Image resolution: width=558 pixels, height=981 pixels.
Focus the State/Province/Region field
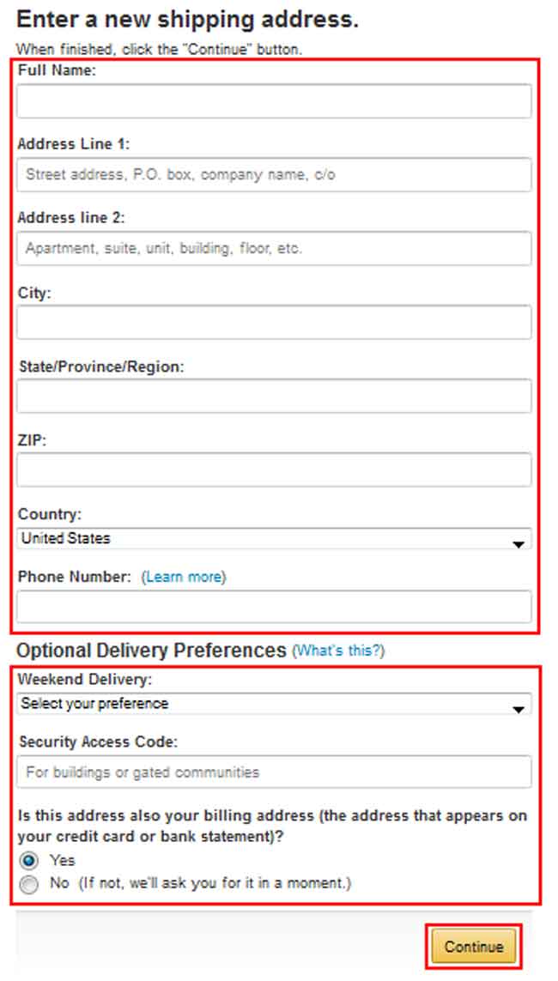tap(274, 397)
